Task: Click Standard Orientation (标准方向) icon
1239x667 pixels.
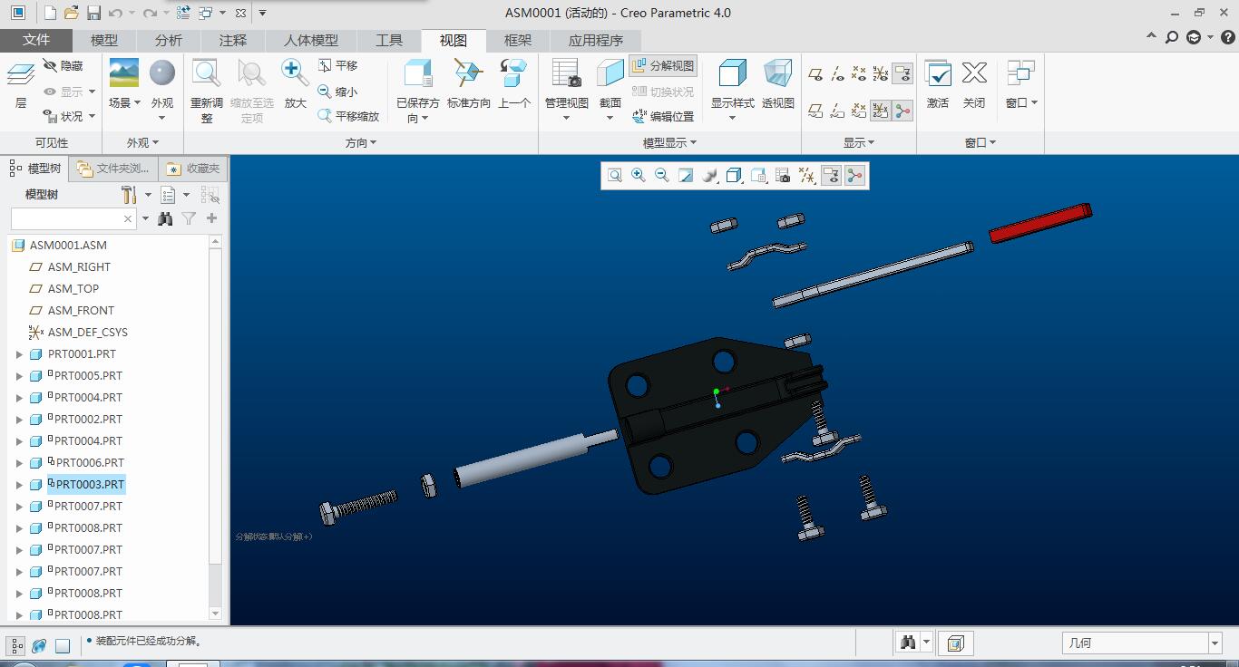Action: 469,84
